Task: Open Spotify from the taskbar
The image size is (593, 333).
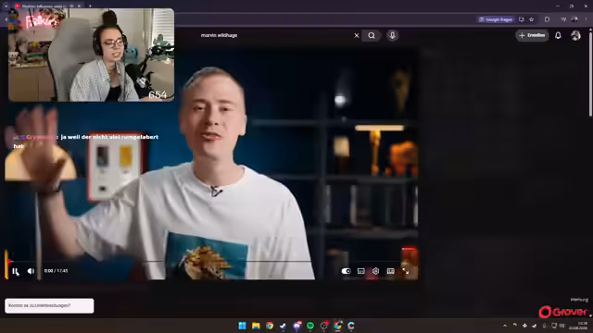Action: [x=310, y=326]
